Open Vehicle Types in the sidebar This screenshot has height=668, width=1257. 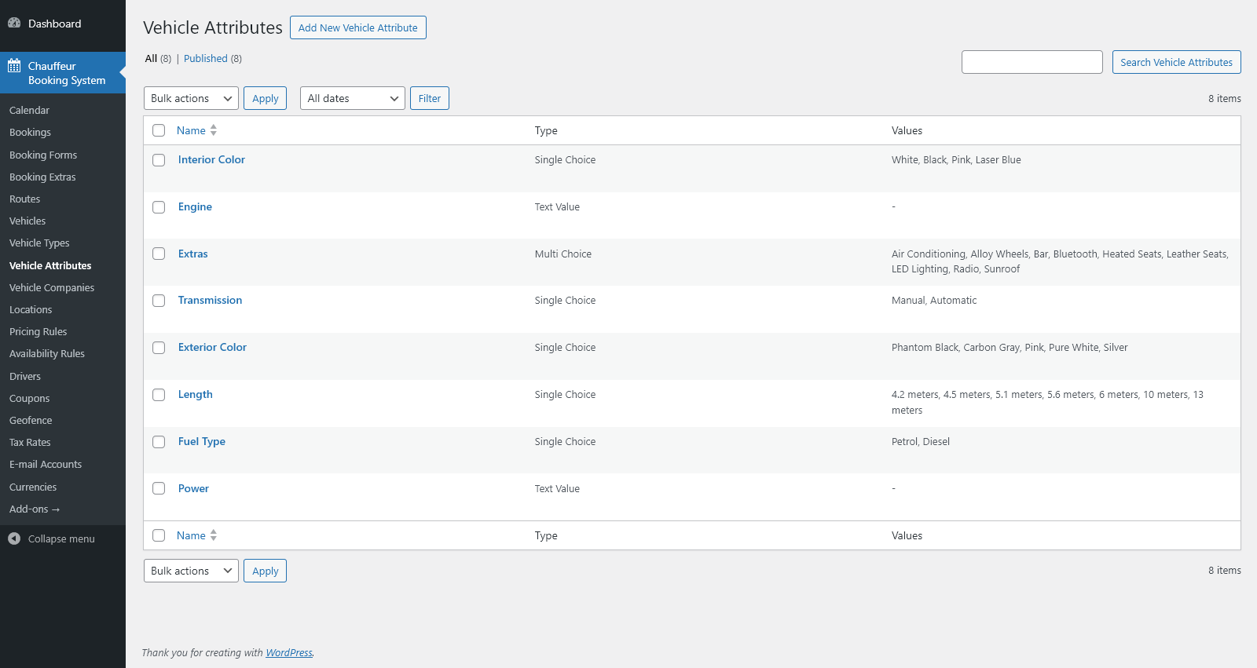39,243
